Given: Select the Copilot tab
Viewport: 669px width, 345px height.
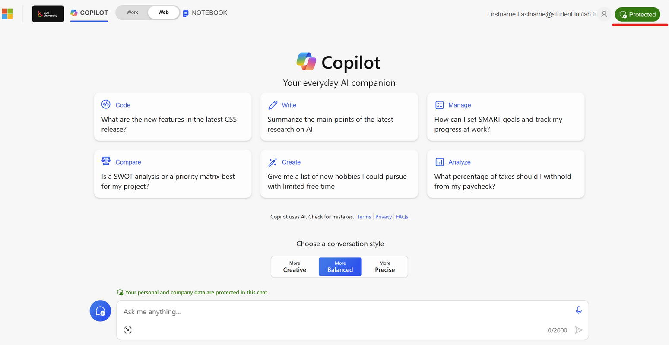Looking at the screenshot, I should 89,13.
